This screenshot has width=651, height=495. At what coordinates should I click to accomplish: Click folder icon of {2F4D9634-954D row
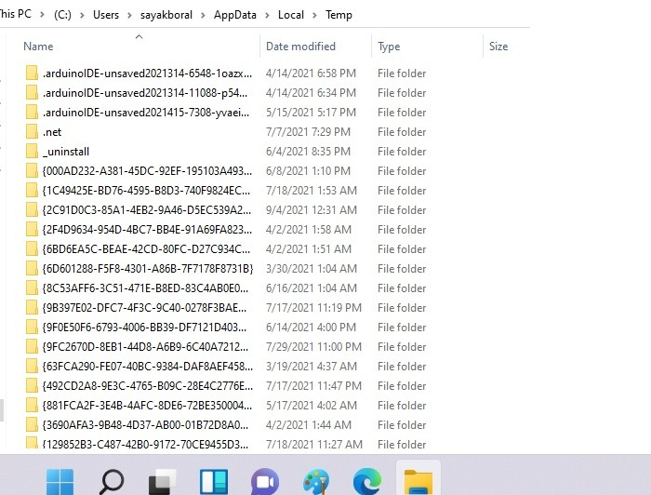32,229
